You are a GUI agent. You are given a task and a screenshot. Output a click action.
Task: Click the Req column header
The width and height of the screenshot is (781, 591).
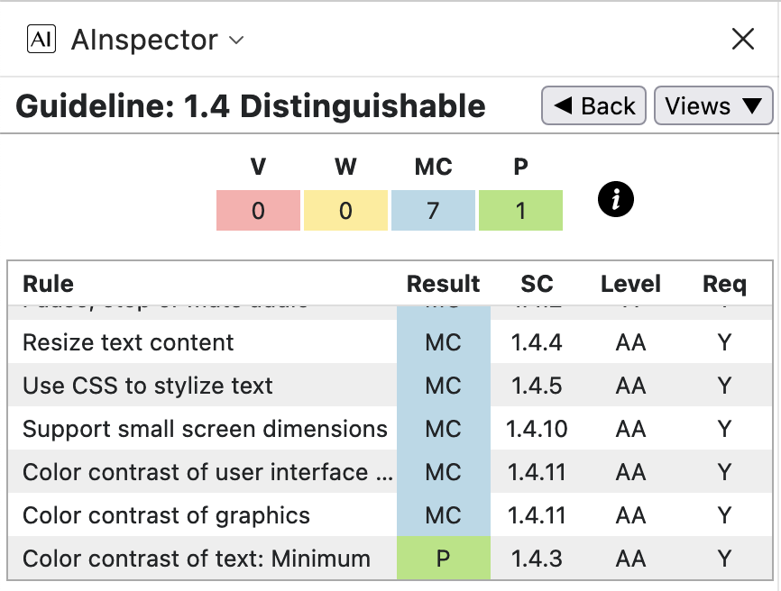724,284
